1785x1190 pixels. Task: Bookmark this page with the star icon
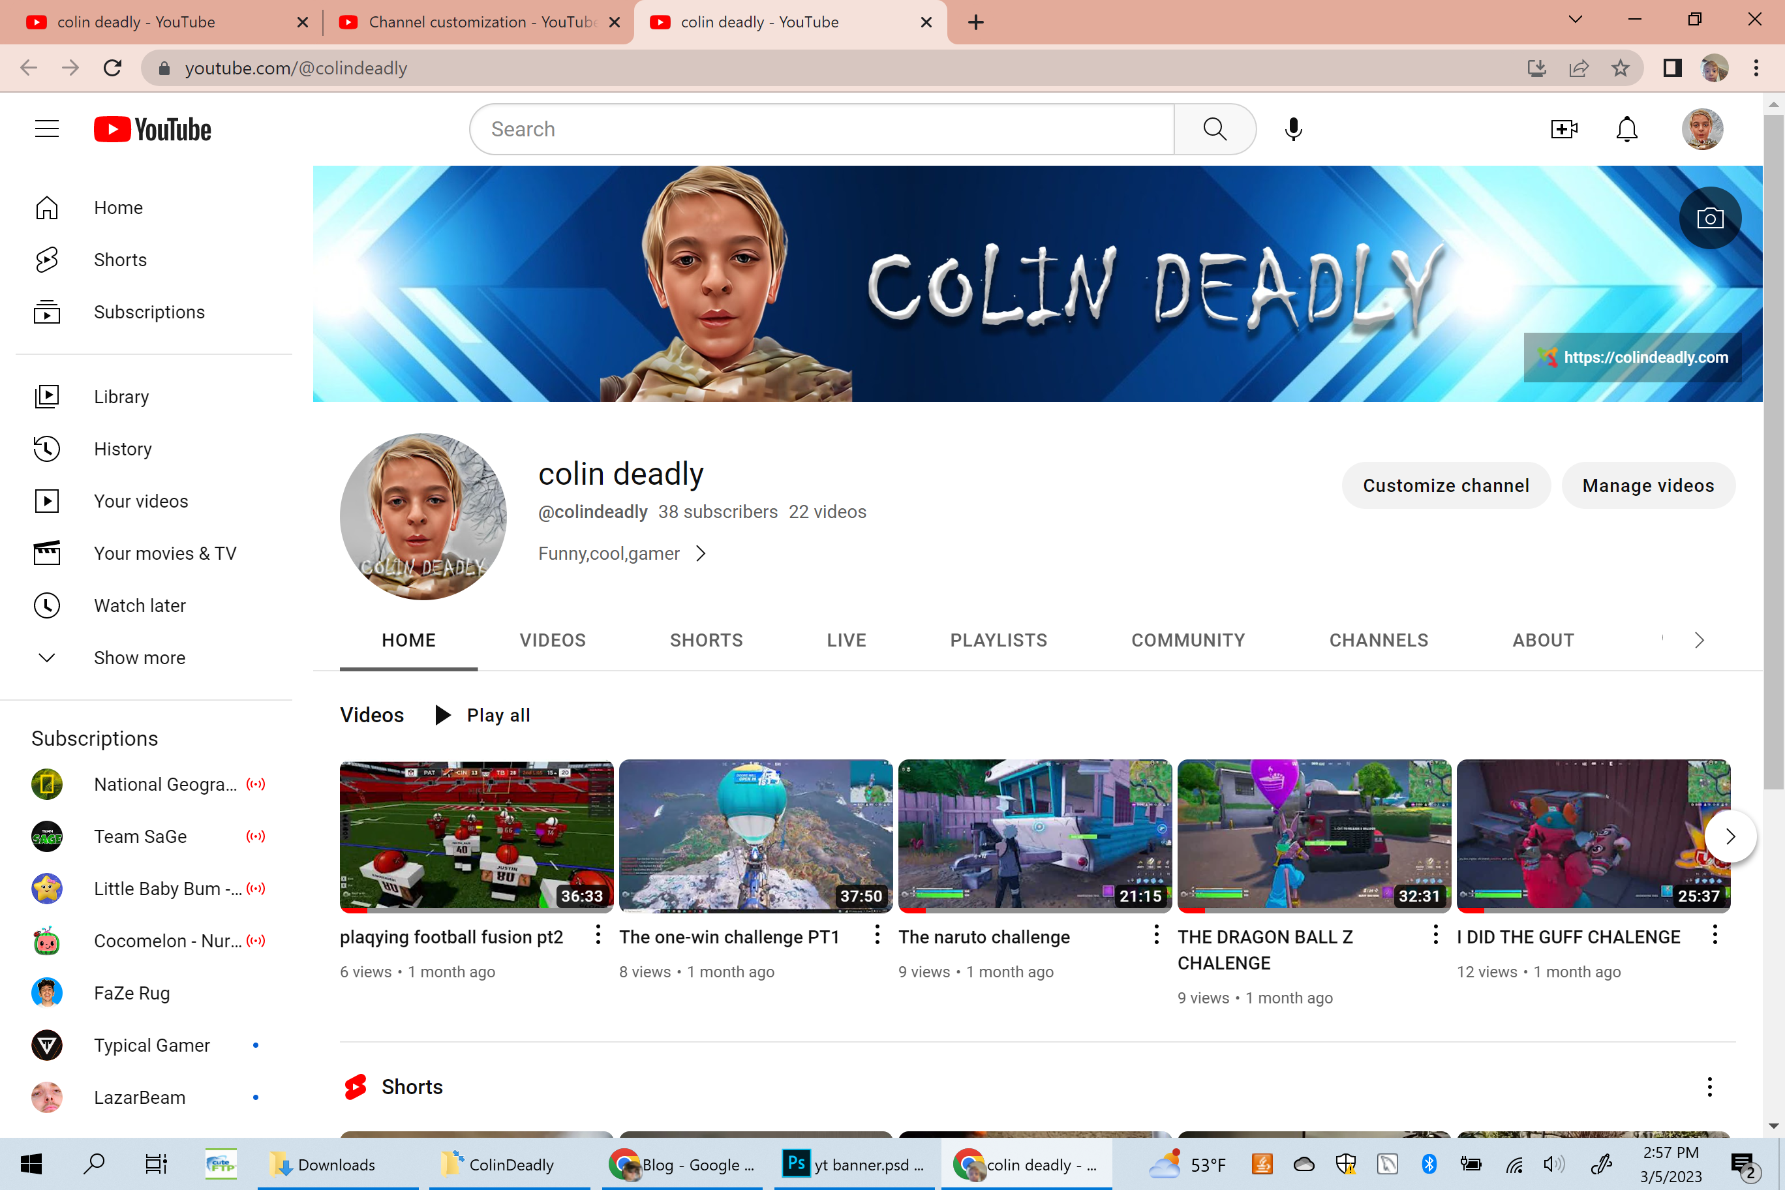[x=1621, y=69]
